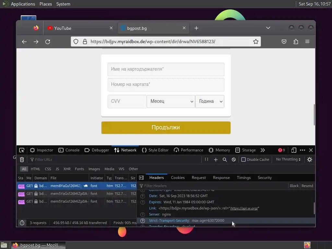The width and height of the screenshot is (332, 249).
Task: Switch to the Debugger tab
Action: pyautogui.click(x=97, y=150)
